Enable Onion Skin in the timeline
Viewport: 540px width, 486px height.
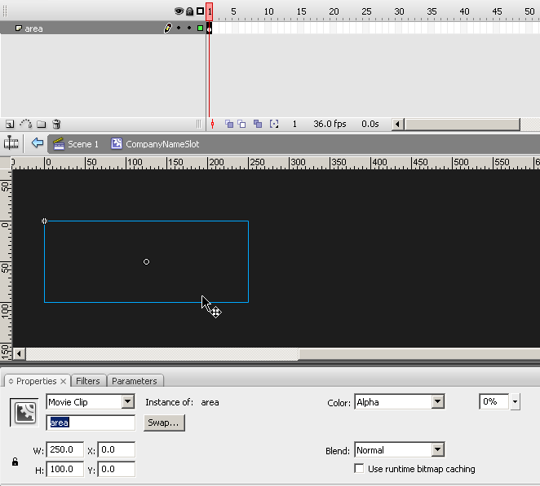tap(229, 125)
